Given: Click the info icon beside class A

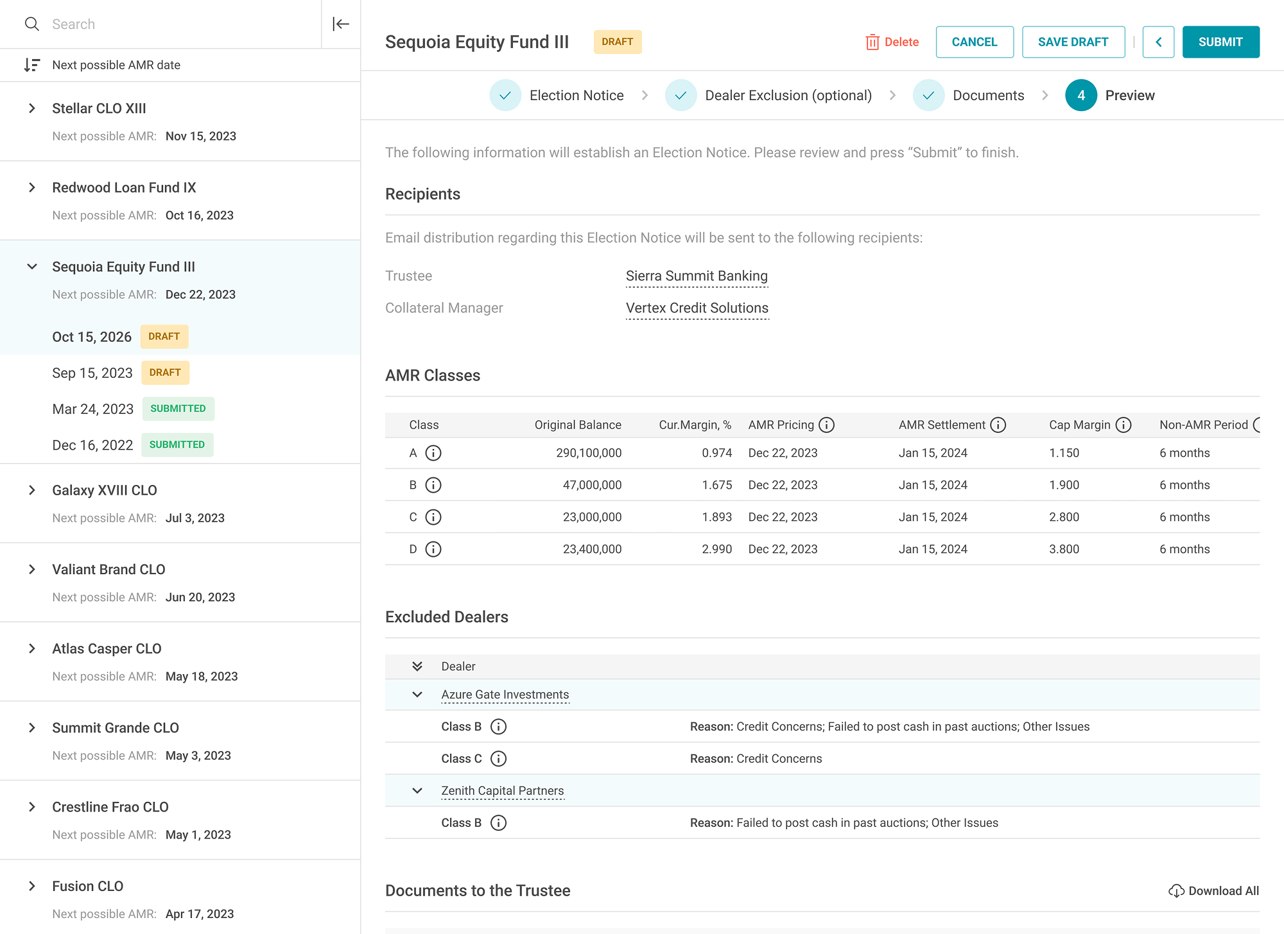Looking at the screenshot, I should (433, 453).
